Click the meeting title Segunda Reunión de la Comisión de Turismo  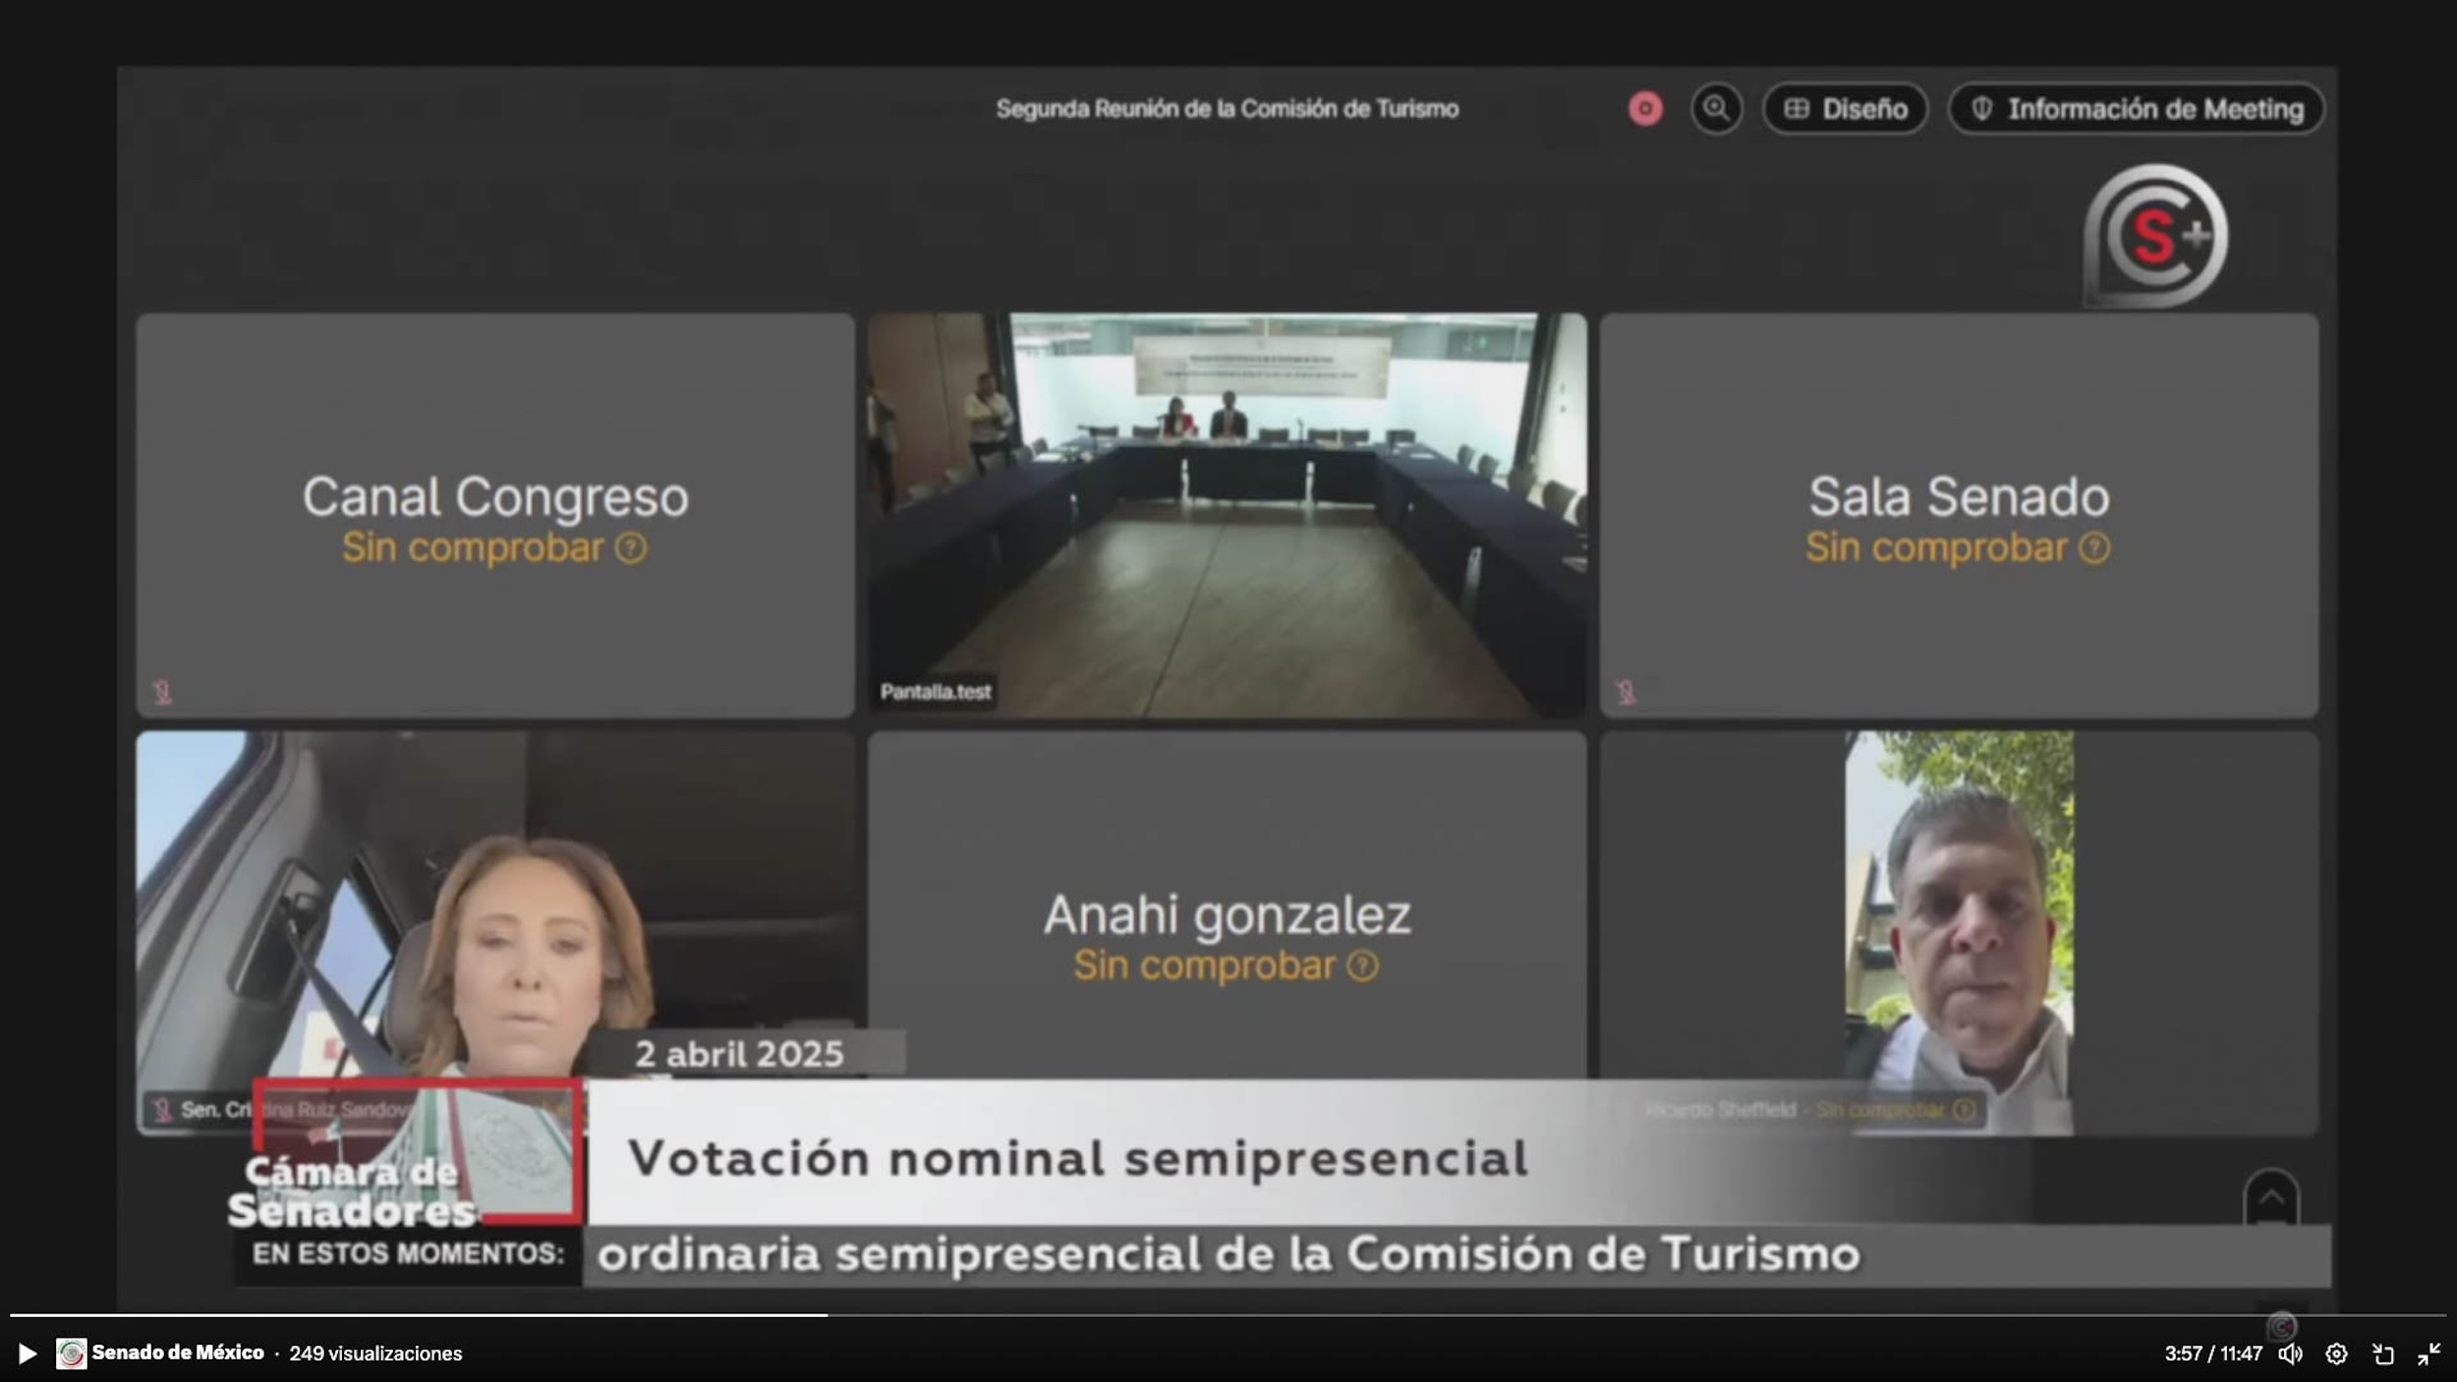[x=1227, y=108]
